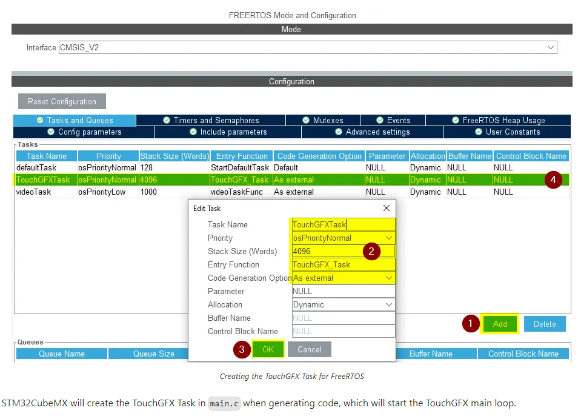
Task: Add a new task with Add button
Action: 500,324
